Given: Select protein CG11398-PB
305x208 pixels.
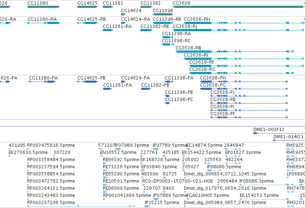Looking at the screenshot, I should click(167, 96).
